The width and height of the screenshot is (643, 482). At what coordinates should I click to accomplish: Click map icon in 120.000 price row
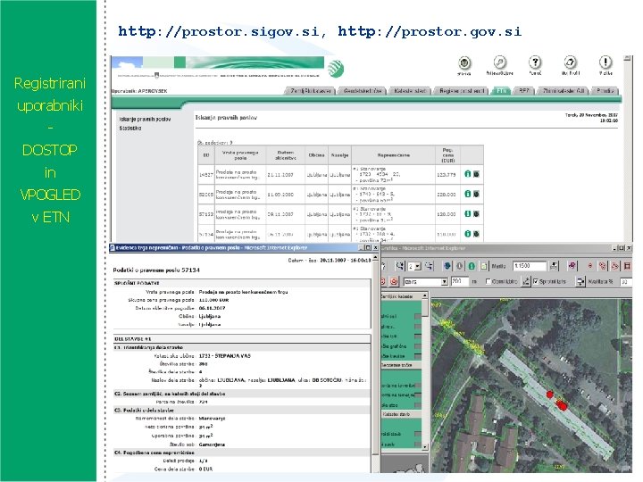476,213
